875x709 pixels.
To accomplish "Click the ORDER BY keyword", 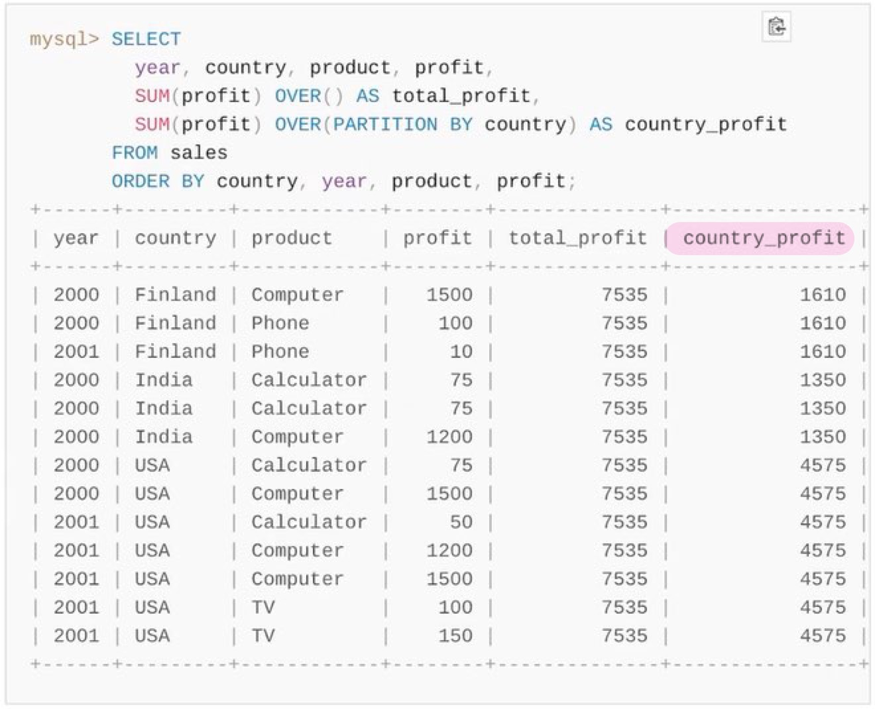I will [x=158, y=182].
